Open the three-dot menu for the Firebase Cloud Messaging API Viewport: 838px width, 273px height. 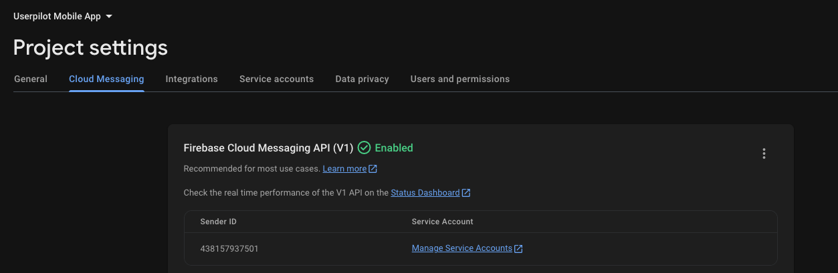tap(764, 154)
